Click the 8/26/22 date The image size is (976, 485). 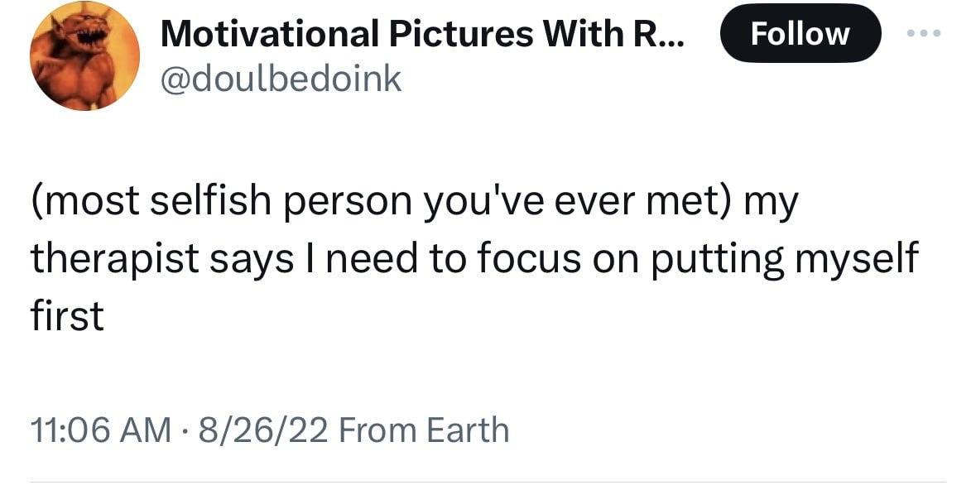[x=262, y=430]
